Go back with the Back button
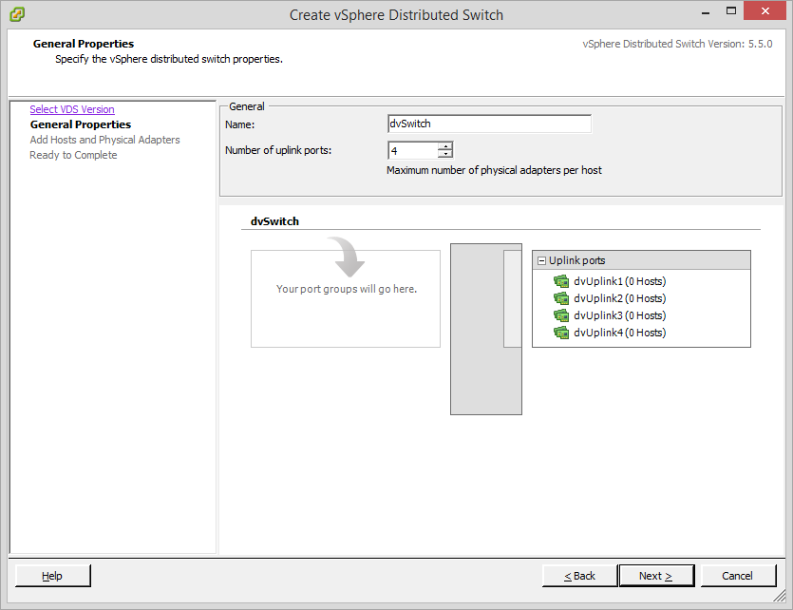Image resolution: width=793 pixels, height=610 pixels. point(579,576)
